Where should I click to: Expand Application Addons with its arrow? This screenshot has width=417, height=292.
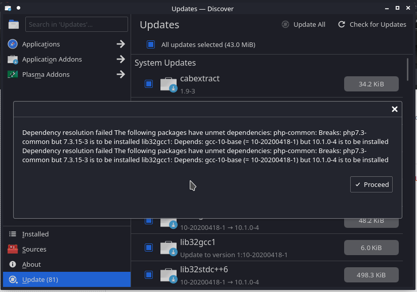pos(121,59)
